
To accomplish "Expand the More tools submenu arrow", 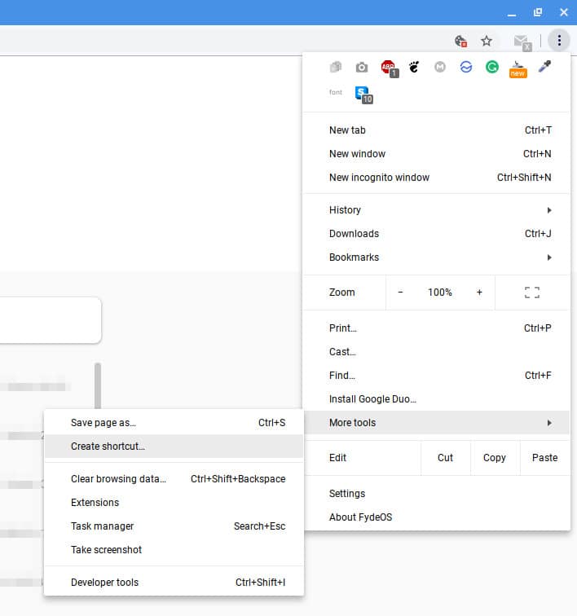I will 549,423.
